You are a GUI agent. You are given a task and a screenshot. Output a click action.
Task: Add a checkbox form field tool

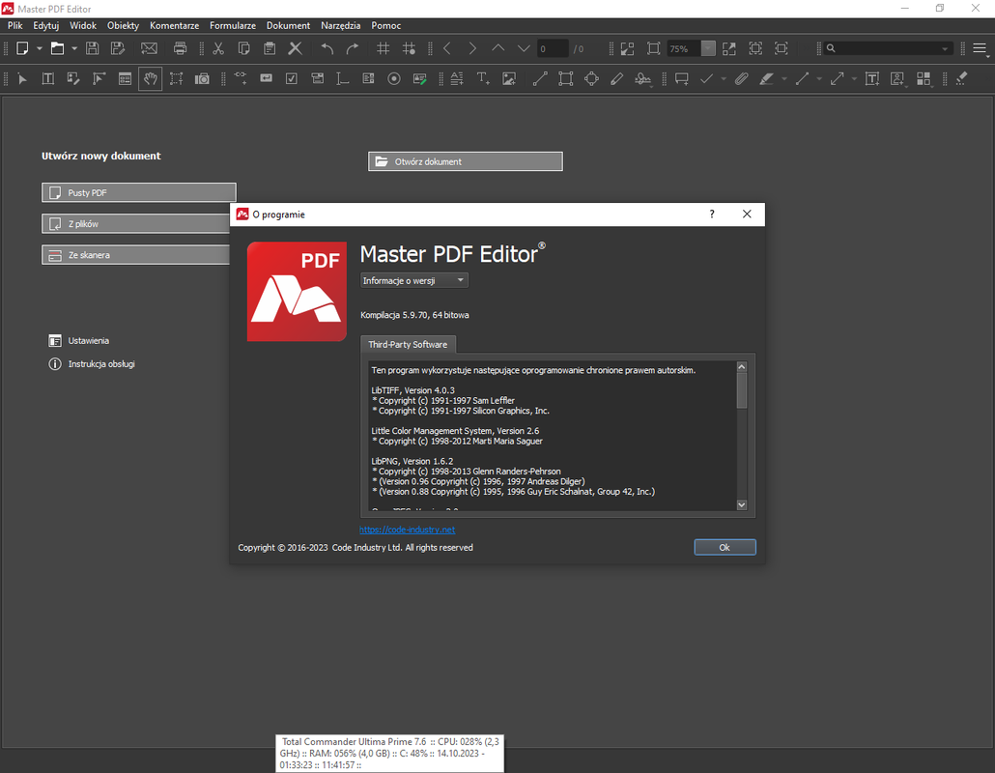pos(292,78)
